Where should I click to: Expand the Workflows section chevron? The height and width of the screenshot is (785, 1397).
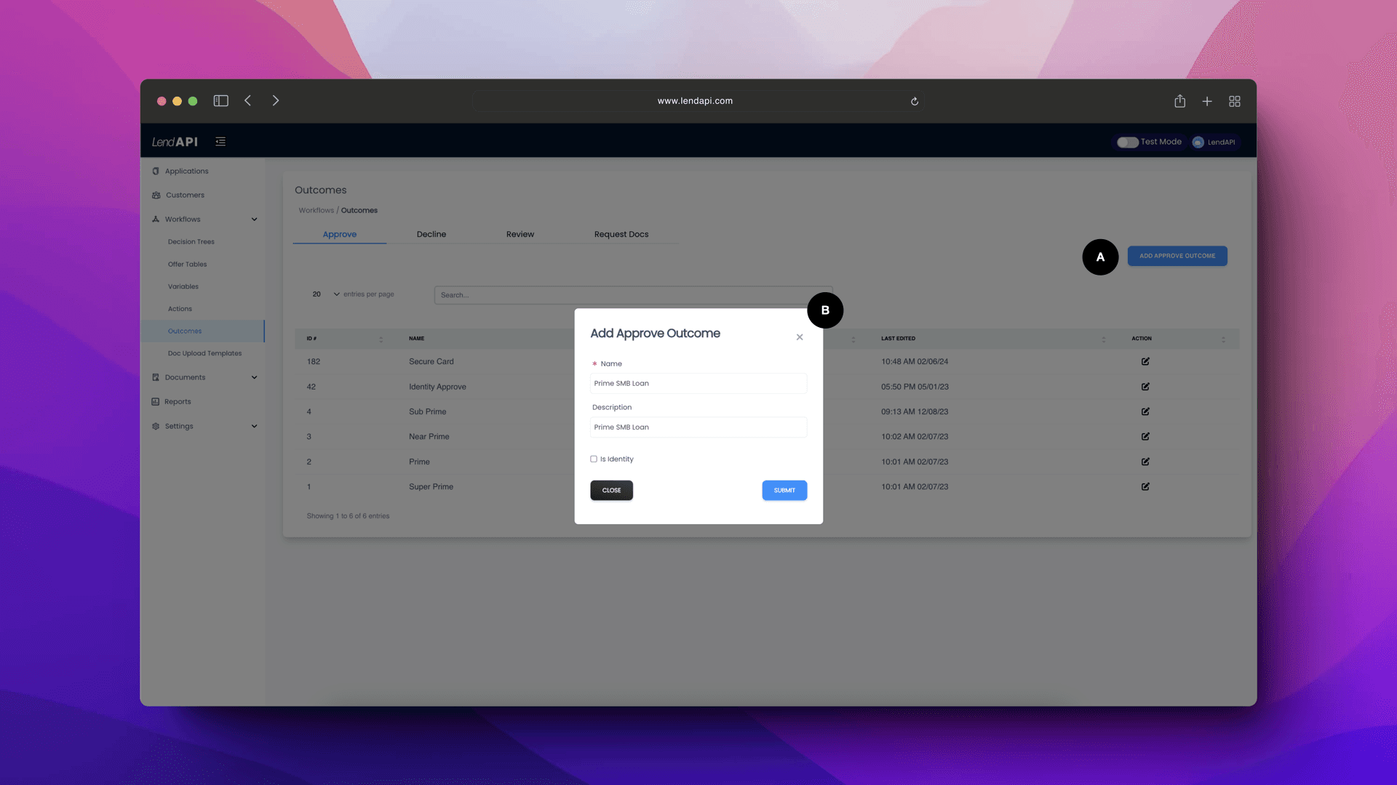pyautogui.click(x=254, y=219)
